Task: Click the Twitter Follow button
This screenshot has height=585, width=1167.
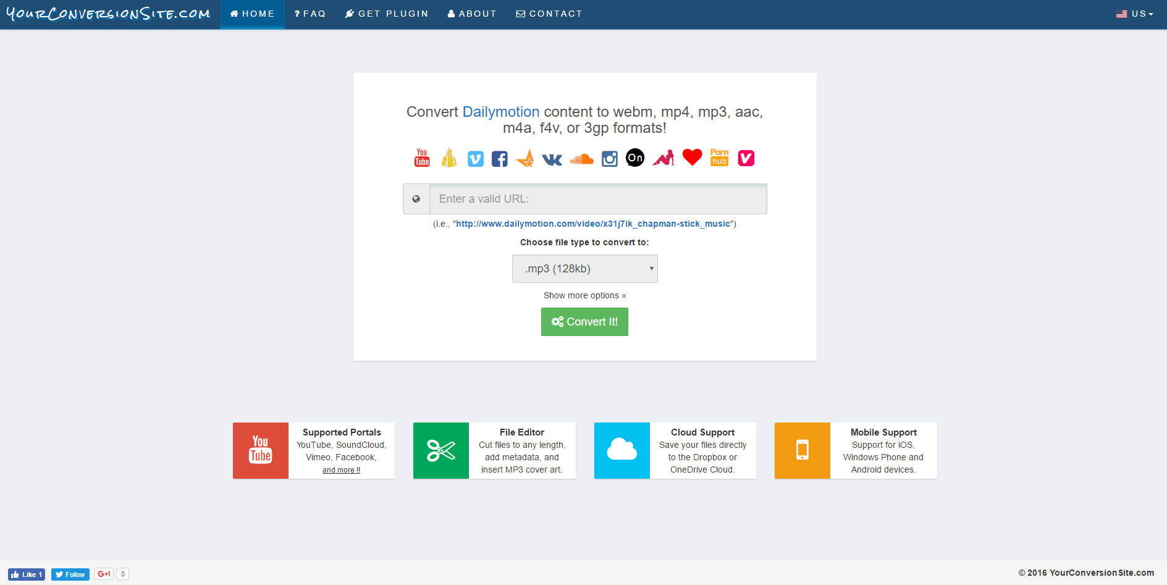Action: pyautogui.click(x=70, y=574)
